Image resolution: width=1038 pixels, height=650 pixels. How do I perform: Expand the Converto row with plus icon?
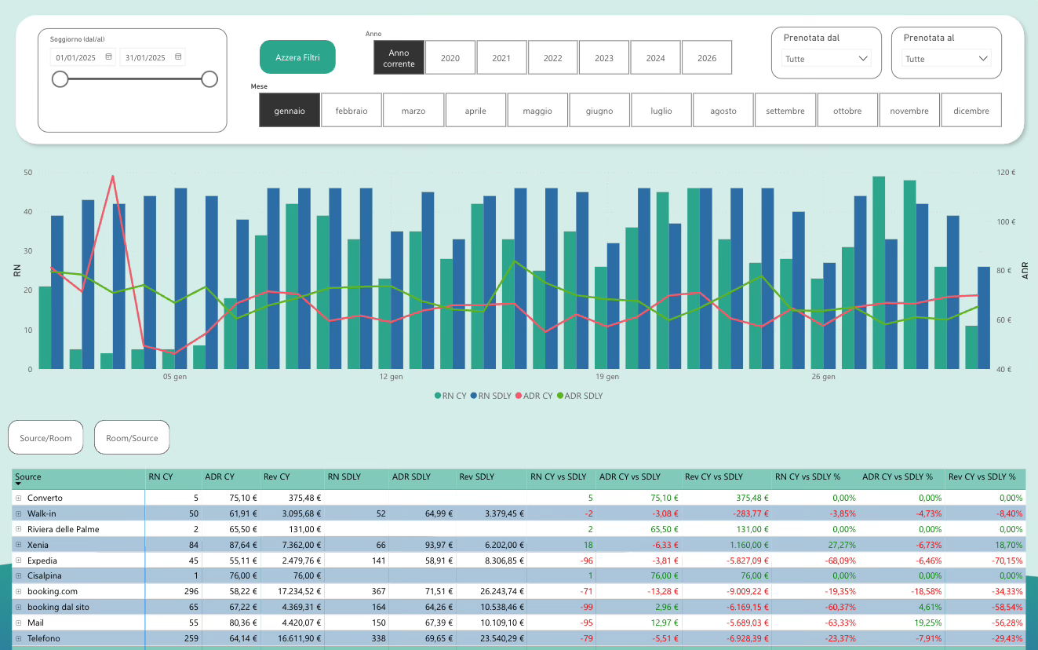(18, 498)
